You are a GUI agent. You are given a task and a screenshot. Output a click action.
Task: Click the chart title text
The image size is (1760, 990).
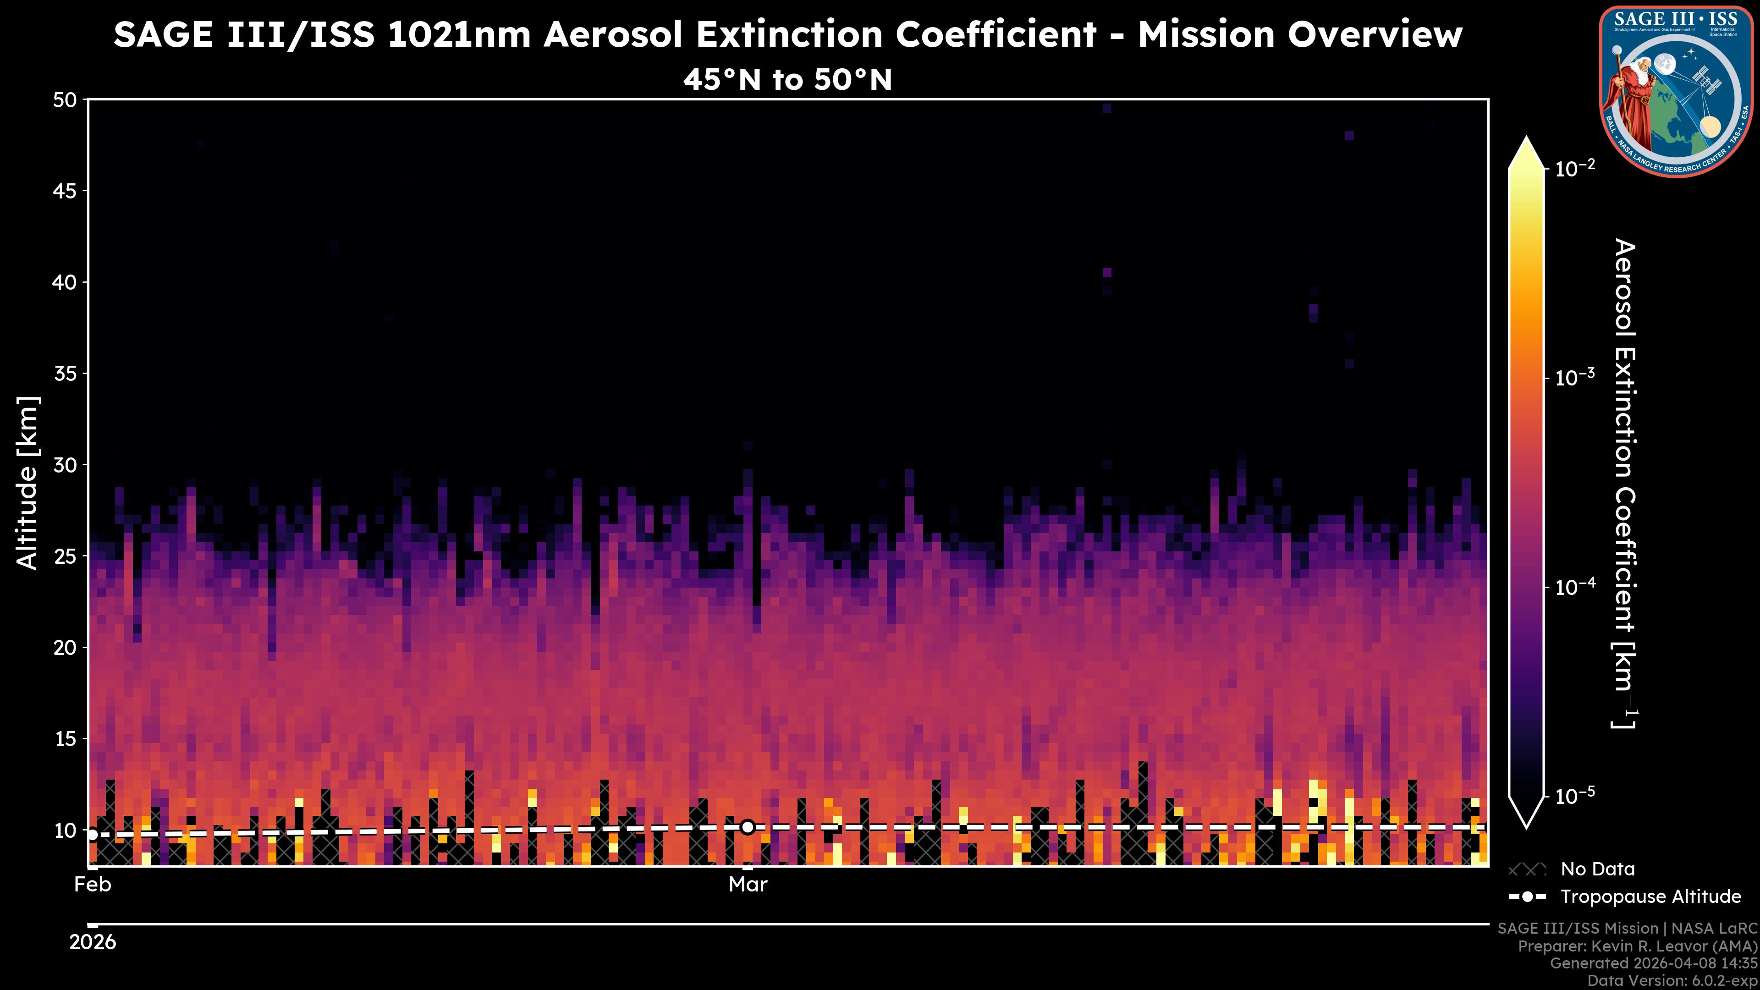pyautogui.click(x=787, y=34)
